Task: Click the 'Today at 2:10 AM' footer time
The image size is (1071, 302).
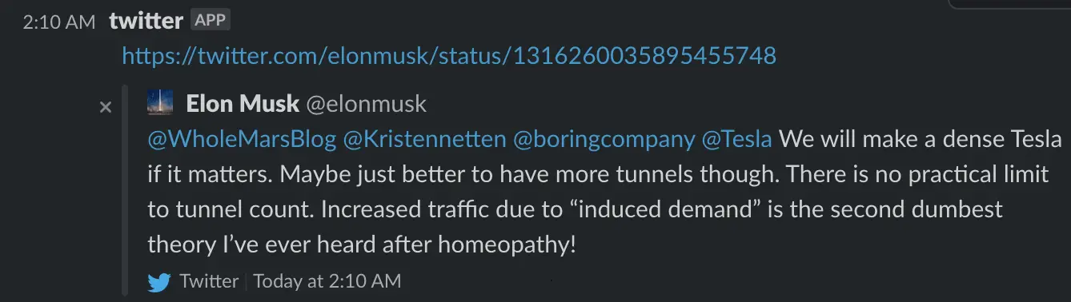Action: point(328,281)
